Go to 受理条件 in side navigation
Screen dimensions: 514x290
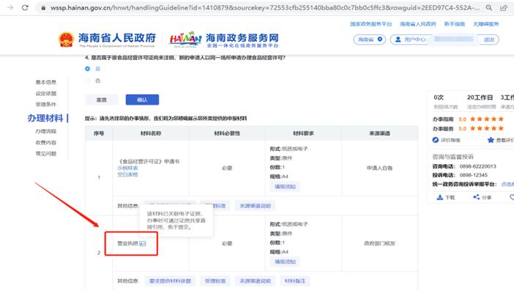tap(46, 104)
